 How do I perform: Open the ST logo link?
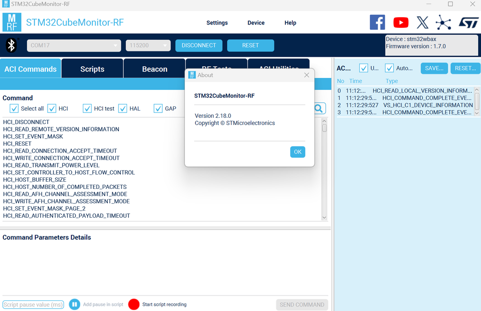pyautogui.click(x=468, y=22)
